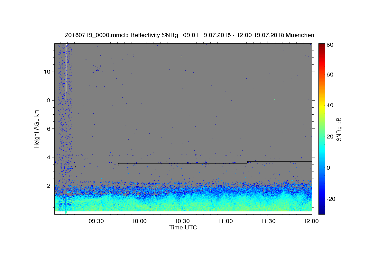Click the yellow band of the colorbar
The height and width of the screenshot is (257, 386).
tap(322, 106)
